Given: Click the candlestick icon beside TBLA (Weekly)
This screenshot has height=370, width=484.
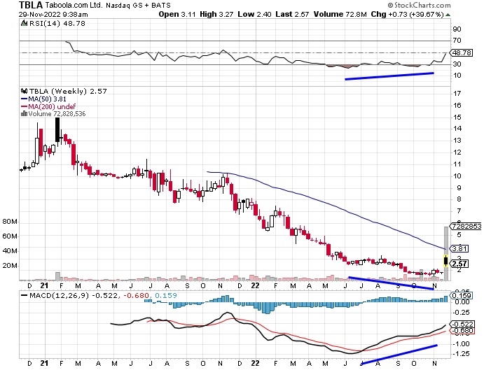Looking at the screenshot, I should coord(24,91).
